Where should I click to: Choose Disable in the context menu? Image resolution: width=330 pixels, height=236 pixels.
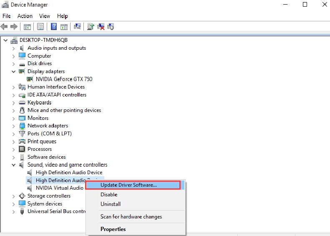pyautogui.click(x=136, y=195)
